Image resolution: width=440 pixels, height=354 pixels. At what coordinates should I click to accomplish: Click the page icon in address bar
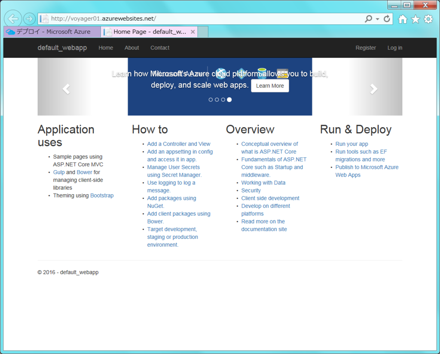[x=44, y=19]
